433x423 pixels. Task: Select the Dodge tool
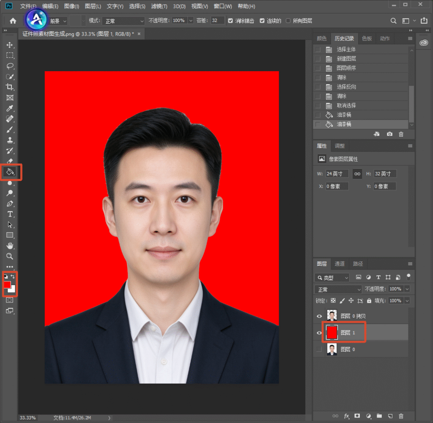[x=10, y=193]
